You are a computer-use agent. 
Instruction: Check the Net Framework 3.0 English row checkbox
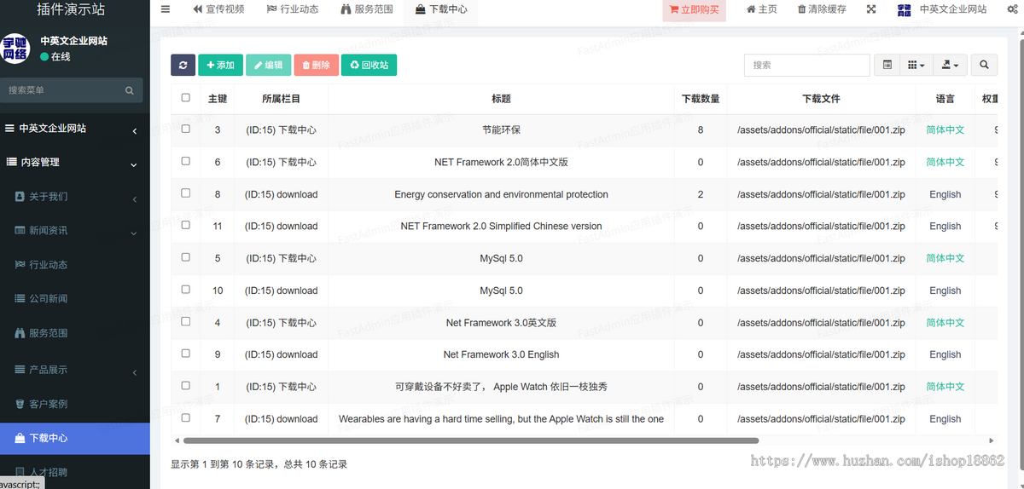click(186, 354)
